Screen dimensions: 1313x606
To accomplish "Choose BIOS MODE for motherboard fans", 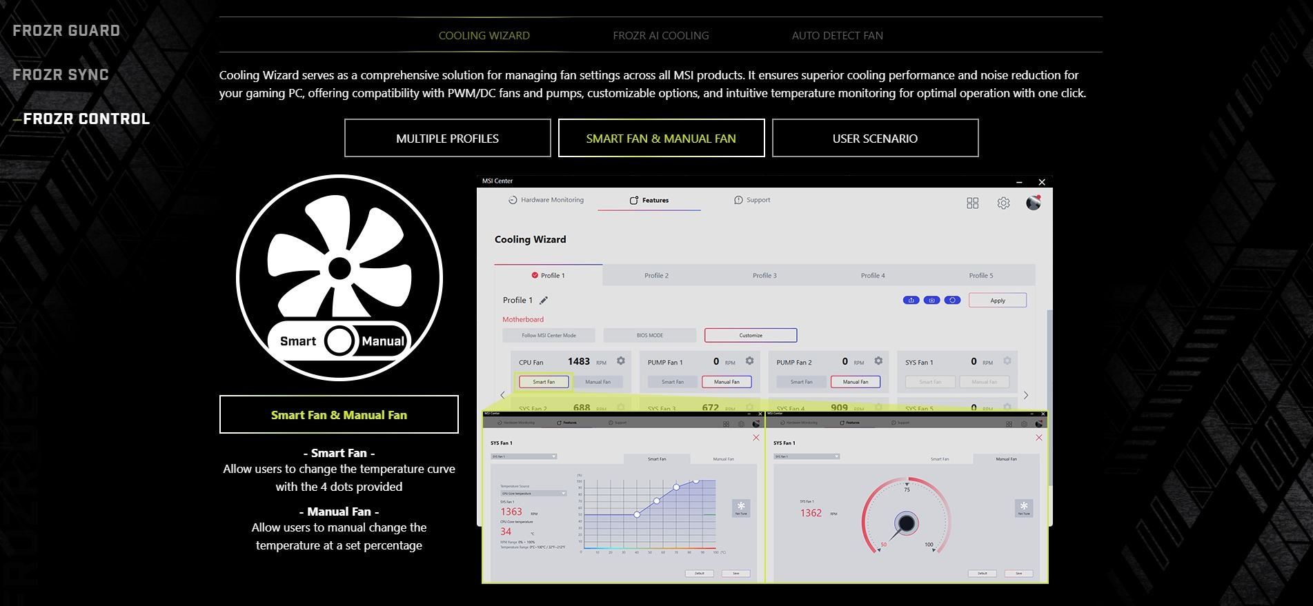I will (x=650, y=335).
